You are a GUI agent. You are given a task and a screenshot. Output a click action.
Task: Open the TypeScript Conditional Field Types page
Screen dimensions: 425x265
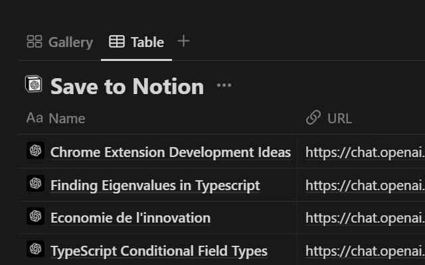[159, 251]
